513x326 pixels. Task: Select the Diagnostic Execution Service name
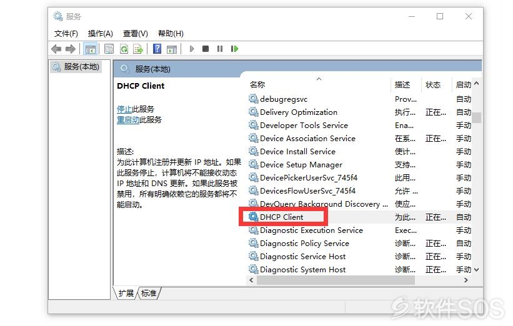click(x=311, y=230)
